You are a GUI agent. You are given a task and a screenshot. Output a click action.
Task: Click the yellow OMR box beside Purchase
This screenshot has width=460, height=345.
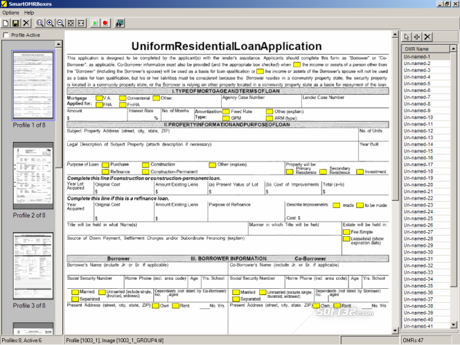(x=105, y=165)
